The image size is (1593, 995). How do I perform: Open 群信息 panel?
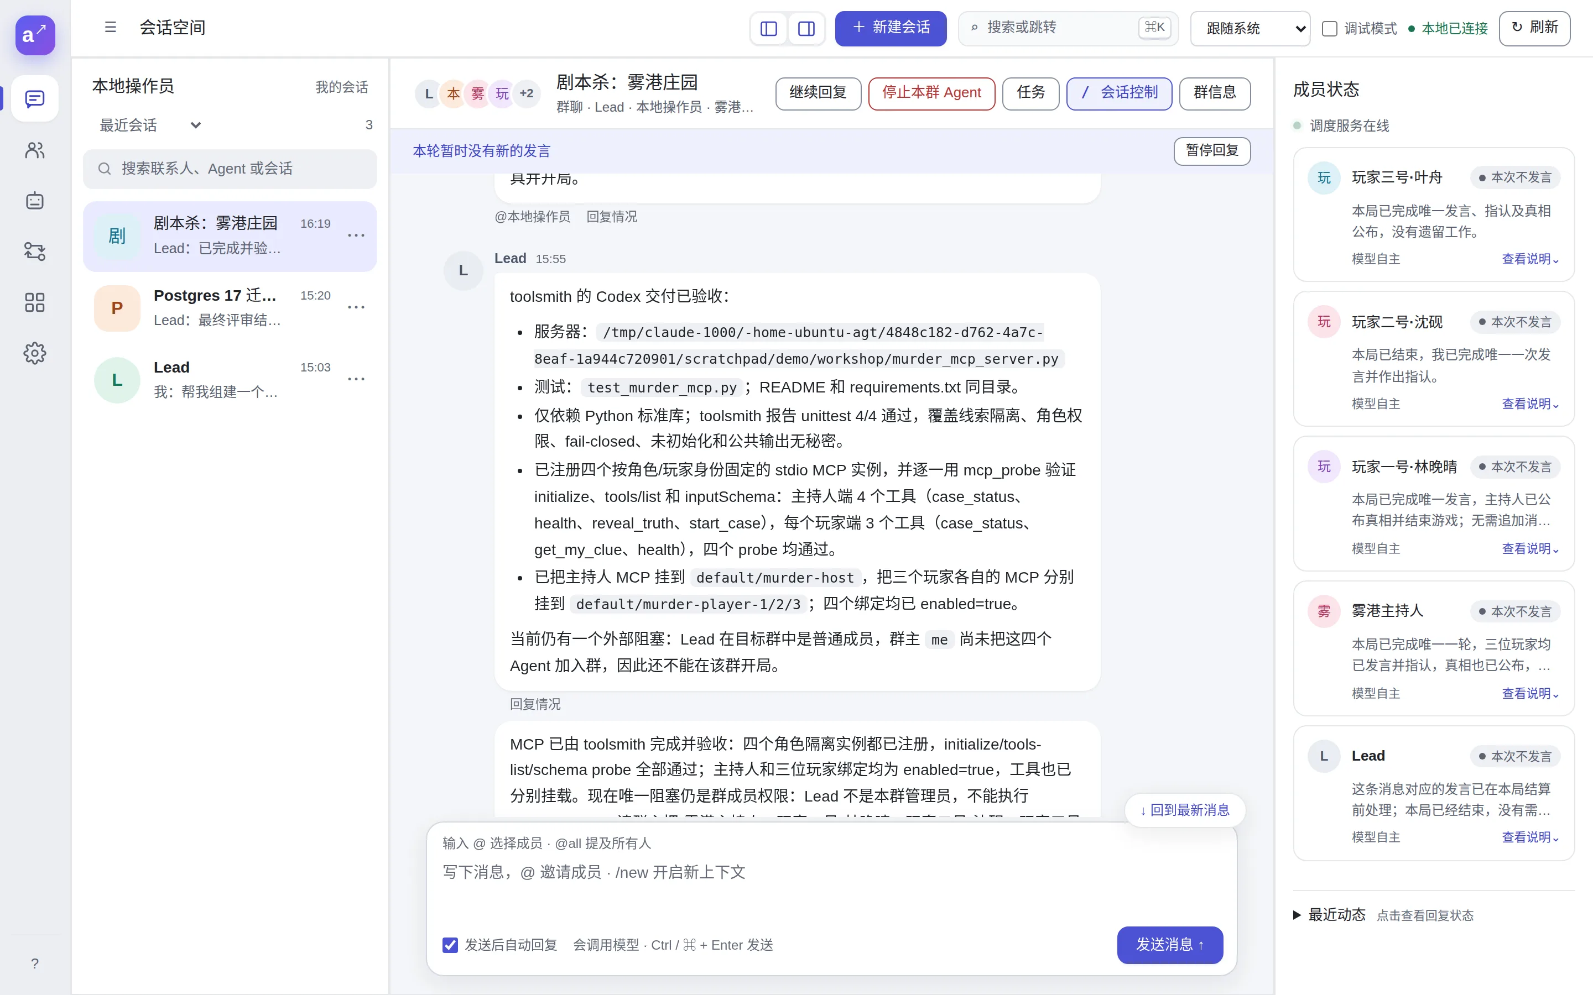pyautogui.click(x=1215, y=93)
